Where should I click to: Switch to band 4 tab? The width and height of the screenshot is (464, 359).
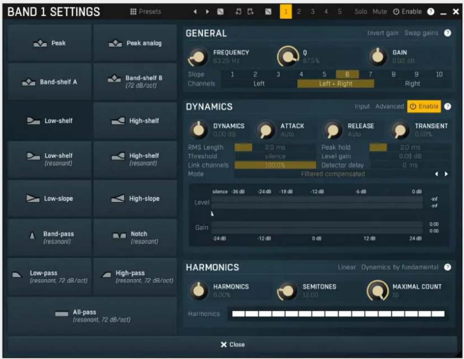pyautogui.click(x=326, y=12)
